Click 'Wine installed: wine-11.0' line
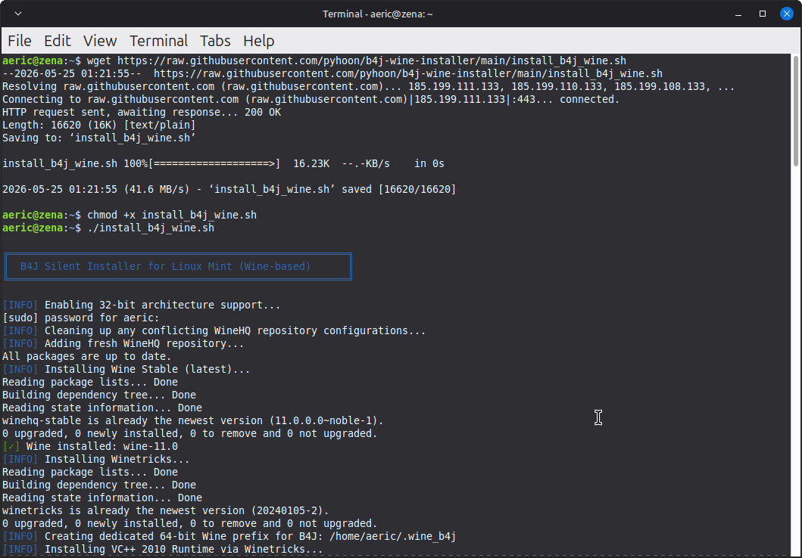 90,446
